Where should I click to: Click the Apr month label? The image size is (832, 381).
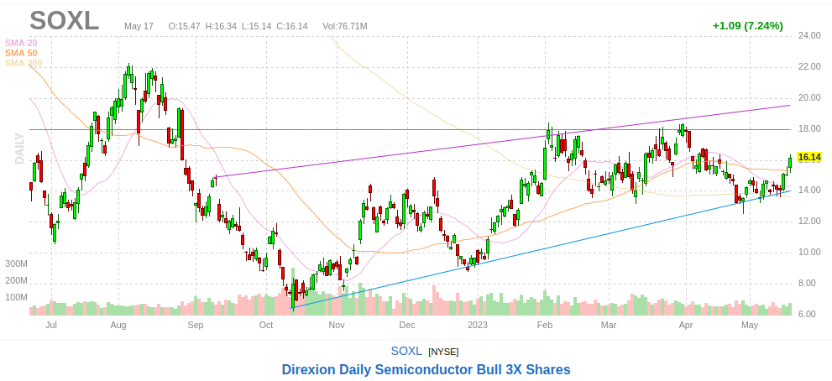coord(686,325)
